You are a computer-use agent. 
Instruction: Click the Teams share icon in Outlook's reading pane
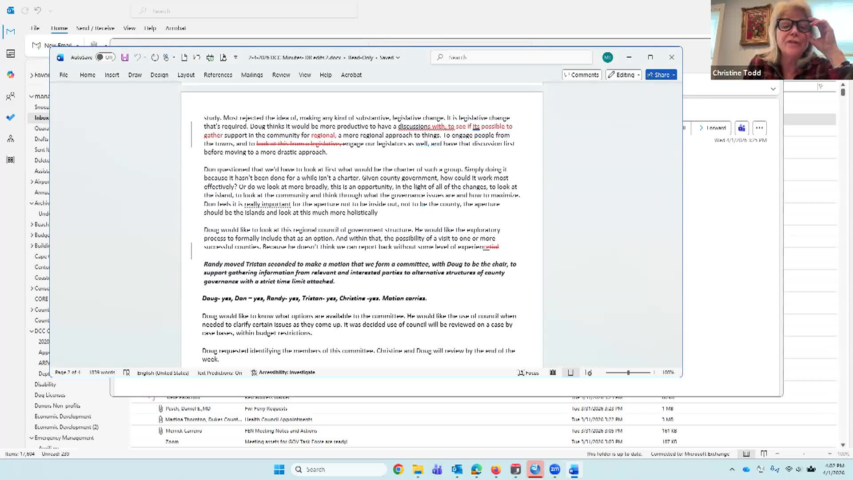741,128
